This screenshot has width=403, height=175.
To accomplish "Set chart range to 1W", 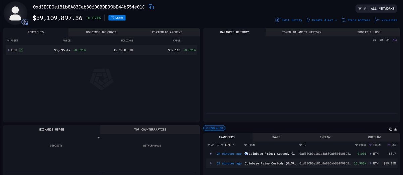I will click(374, 40).
